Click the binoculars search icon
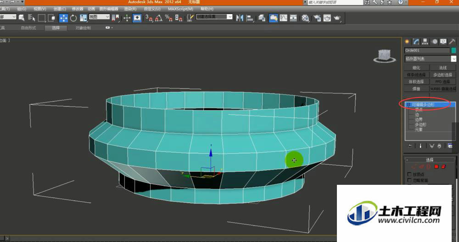This screenshot has width=459, height=242. (367, 2)
